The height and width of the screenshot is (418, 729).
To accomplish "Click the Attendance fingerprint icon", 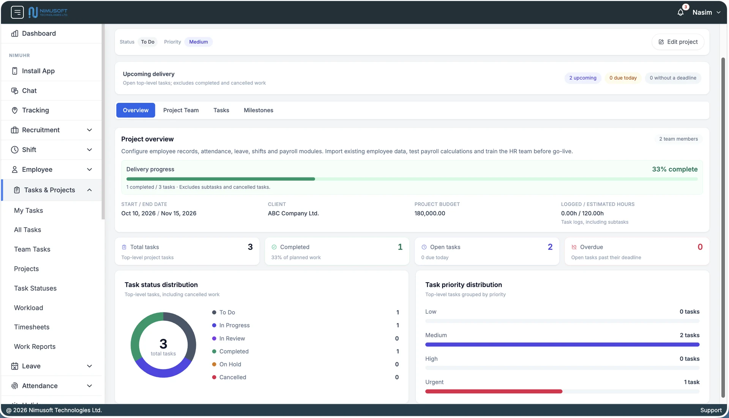I will (15, 386).
